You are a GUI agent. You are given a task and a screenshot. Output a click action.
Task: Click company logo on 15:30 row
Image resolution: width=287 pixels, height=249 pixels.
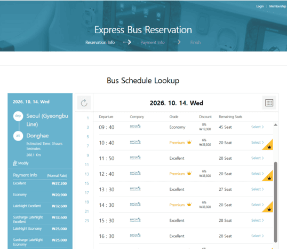tap(135, 220)
